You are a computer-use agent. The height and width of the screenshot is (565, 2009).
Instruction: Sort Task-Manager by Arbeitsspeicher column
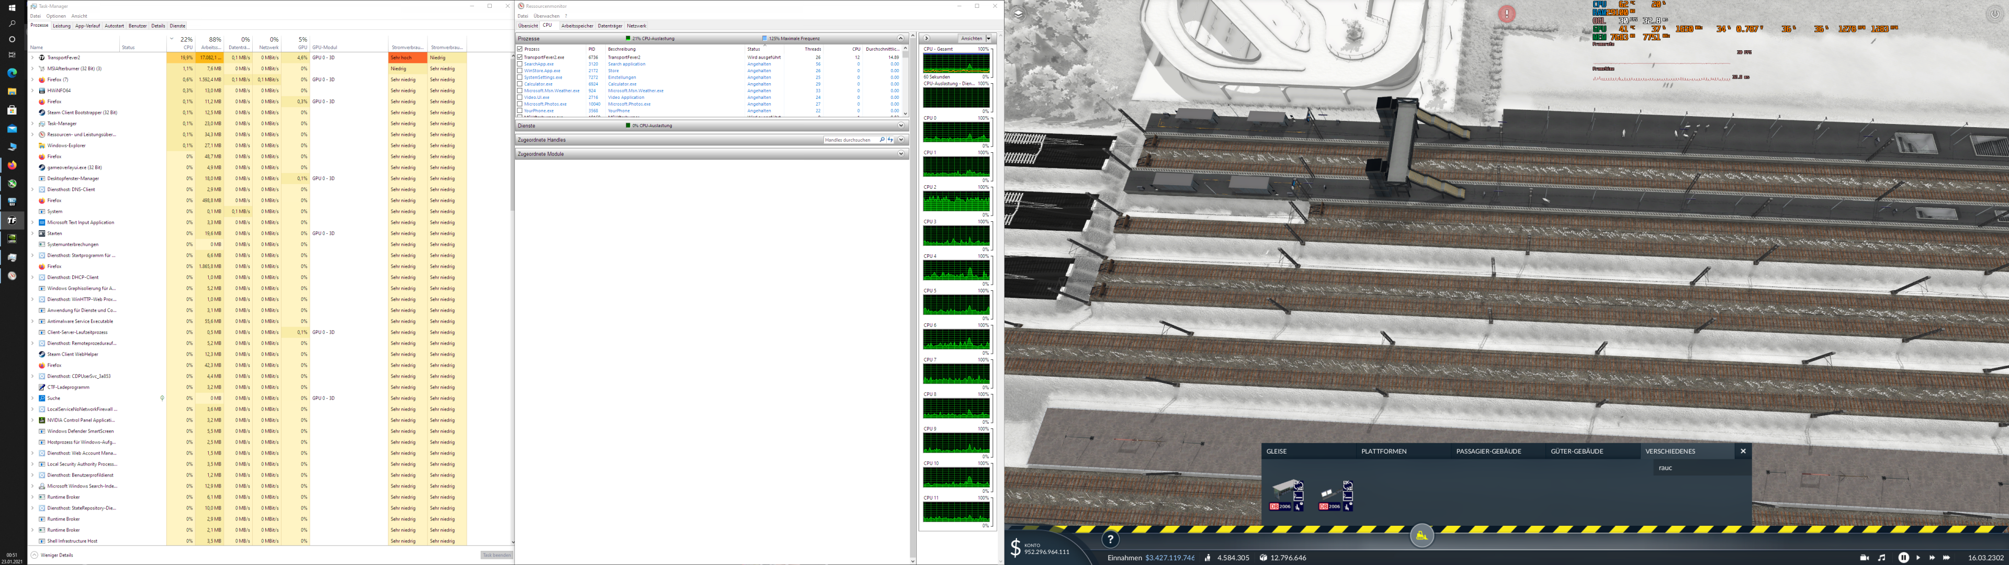pyautogui.click(x=211, y=44)
